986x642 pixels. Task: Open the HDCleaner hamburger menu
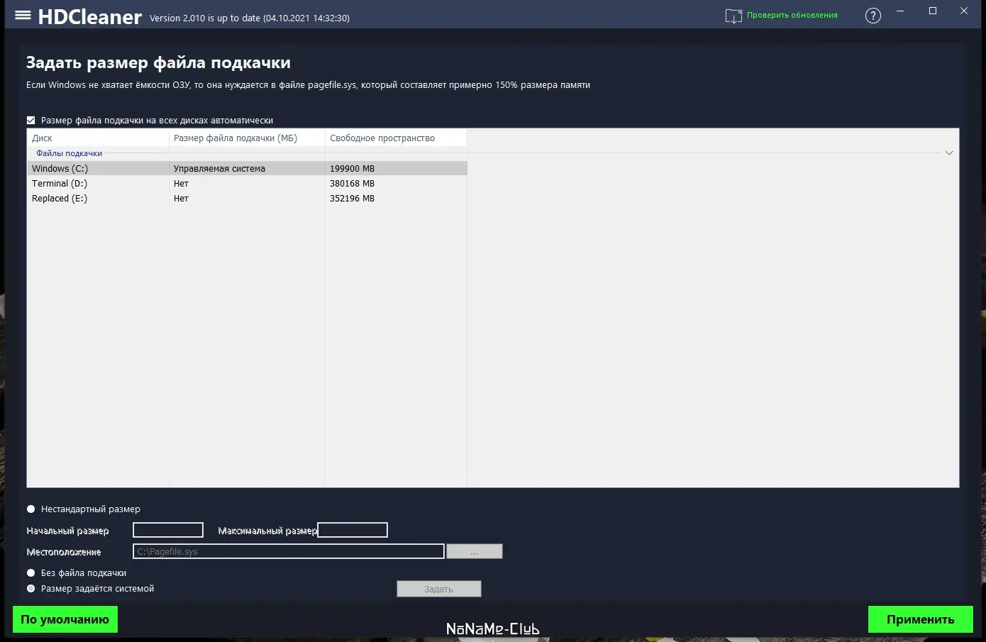click(23, 15)
